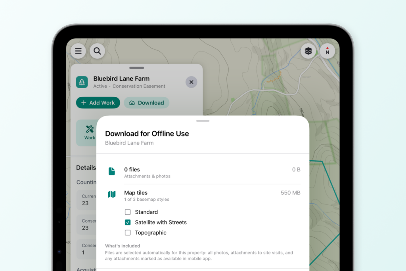Screen dimensions: 406x271
Task: Click "Active · Conservation Easement" status text
Action: click(x=129, y=86)
